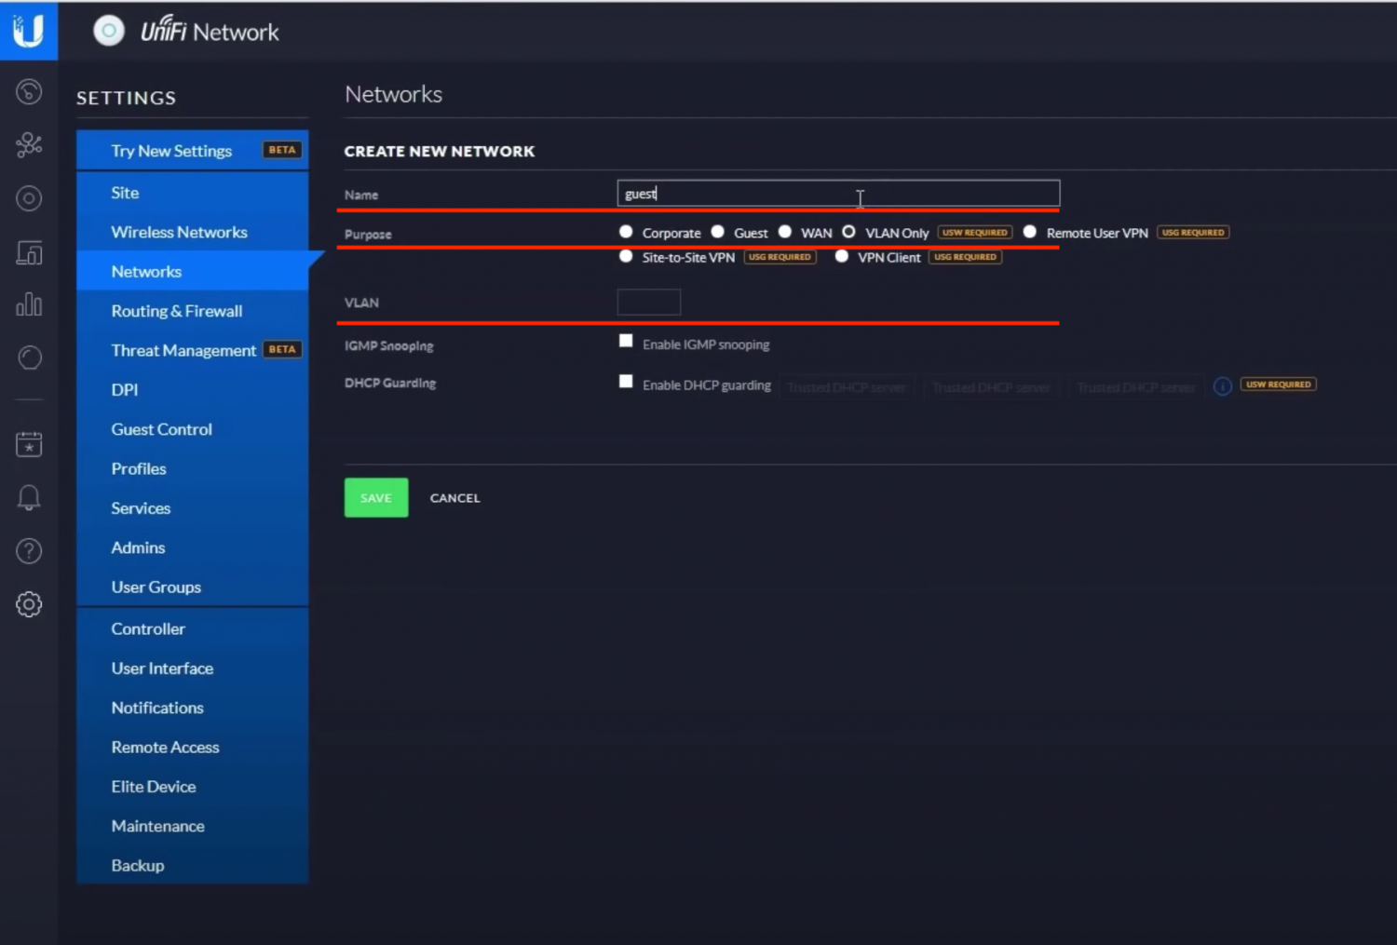Open the Topology icon in left rail
1397x945 pixels.
pos(29,144)
